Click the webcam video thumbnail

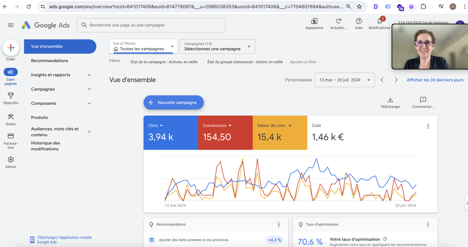pyautogui.click(x=430, y=47)
